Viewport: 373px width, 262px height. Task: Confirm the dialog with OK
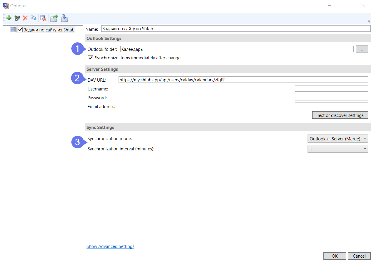tap(335, 256)
